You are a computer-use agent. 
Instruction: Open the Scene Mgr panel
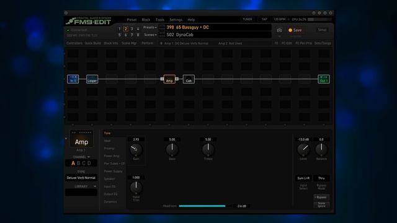click(x=129, y=43)
